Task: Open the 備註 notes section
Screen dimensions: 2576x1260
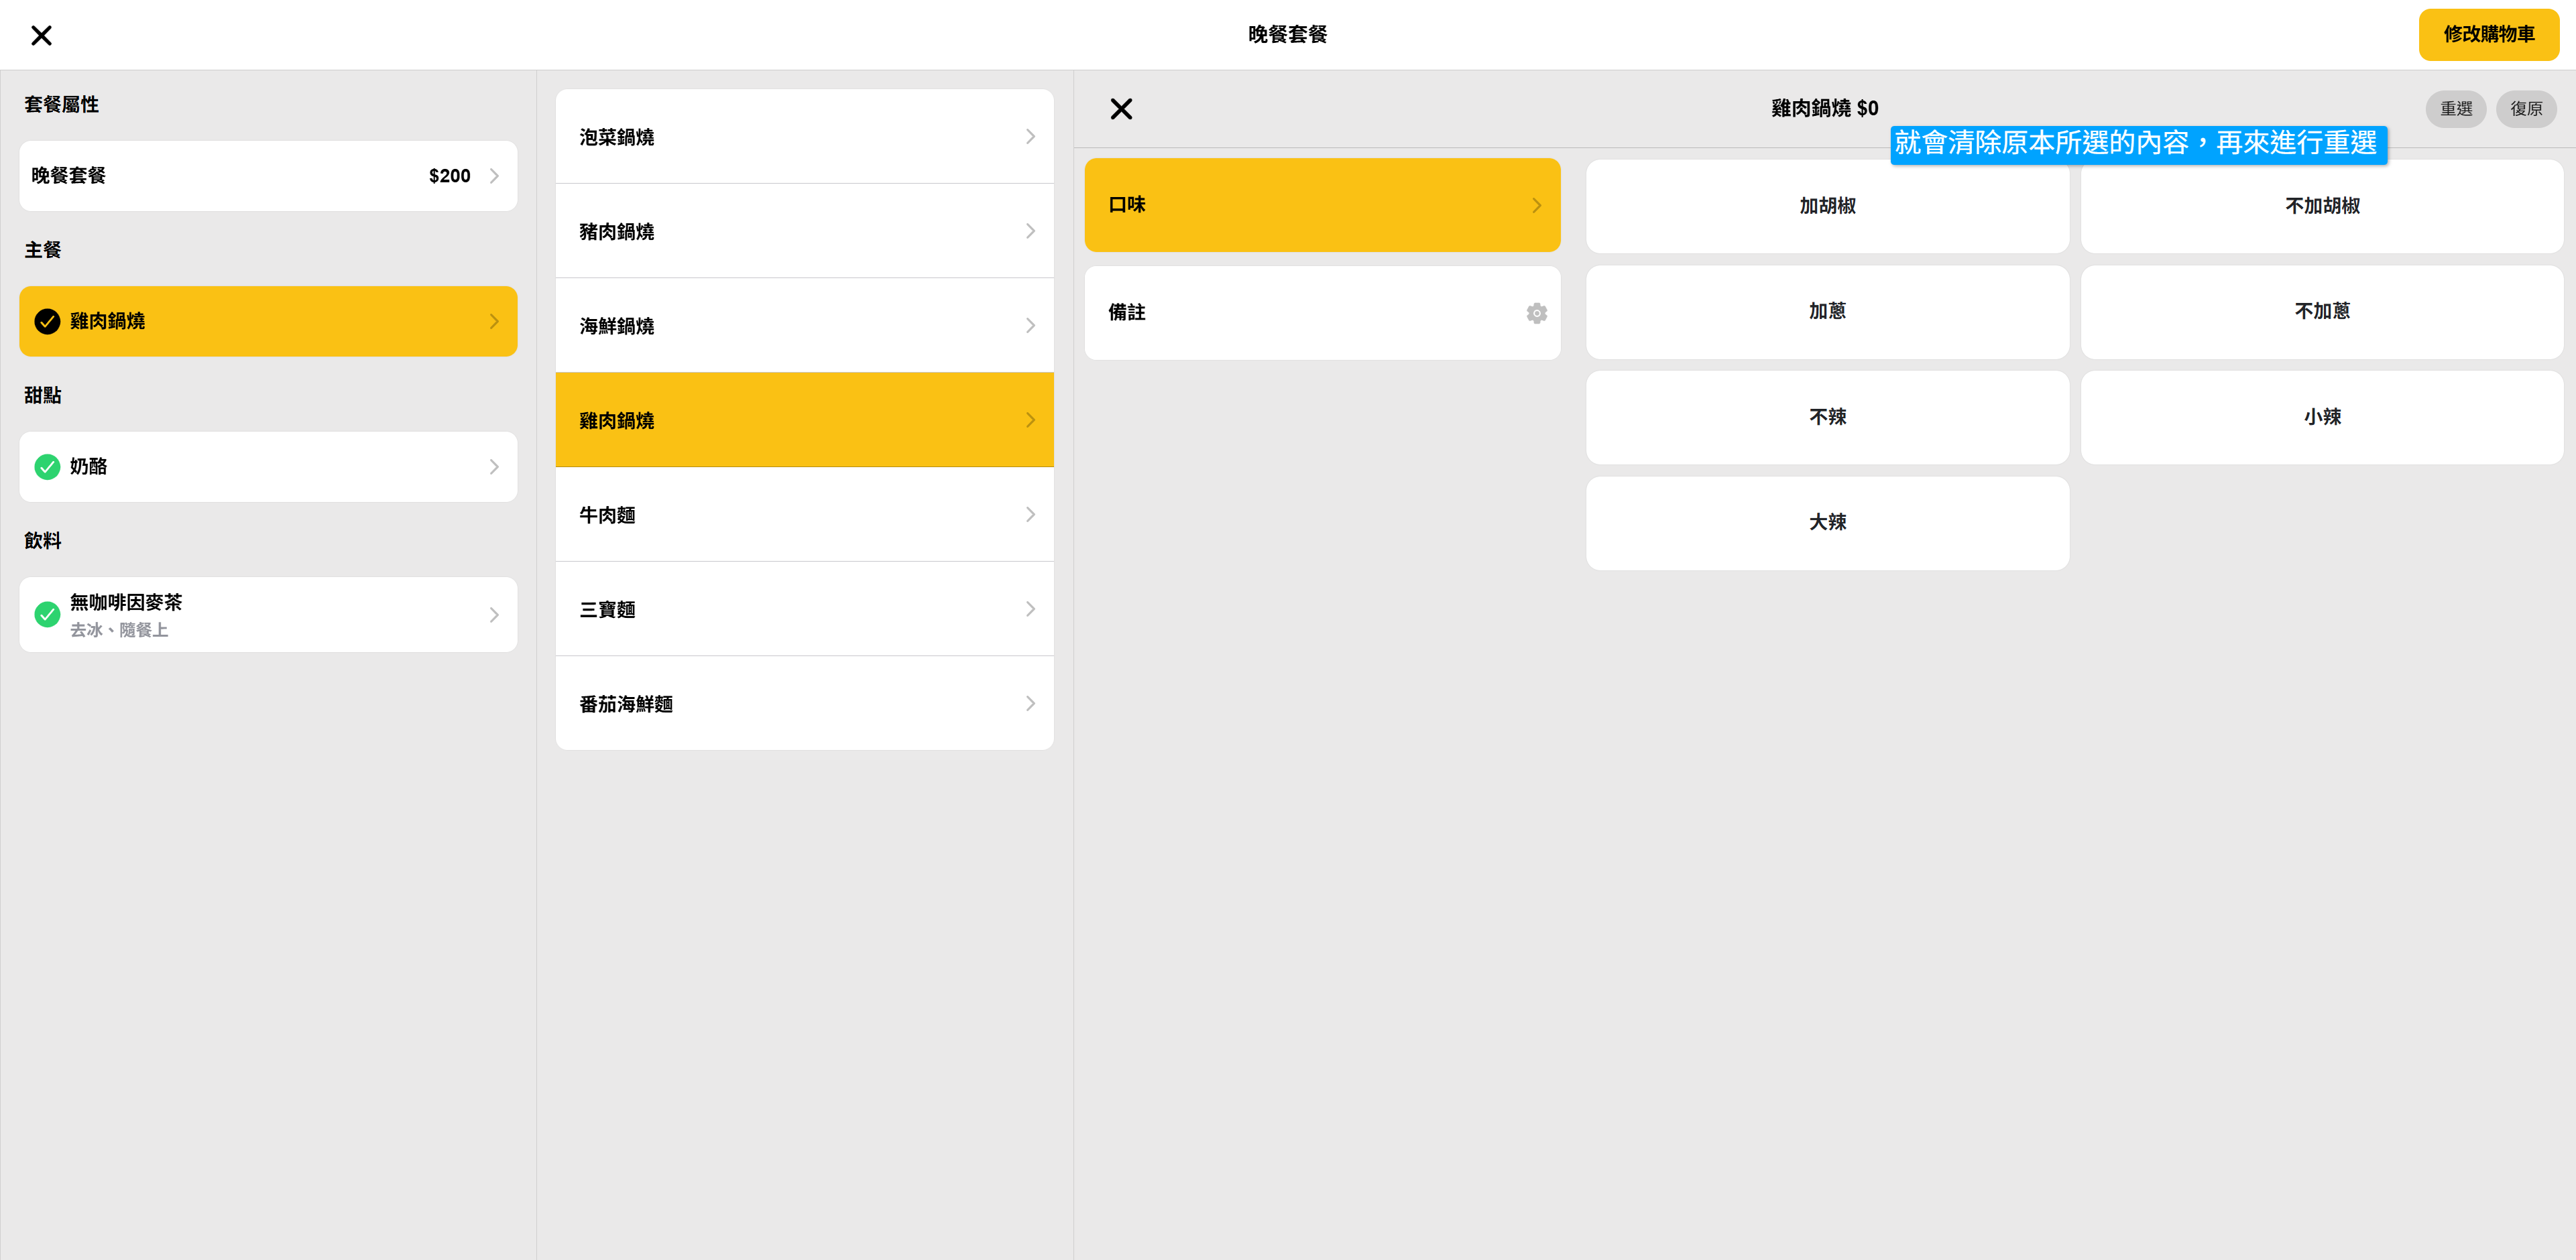Action: pos(1300,313)
